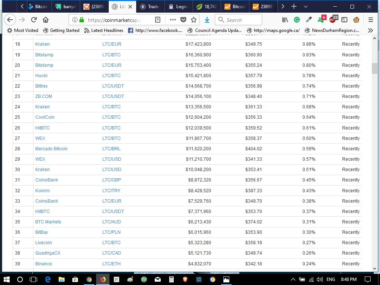Viewport: 380px width, 285px height.
Task: Go back to the previous page
Action: click(10, 20)
